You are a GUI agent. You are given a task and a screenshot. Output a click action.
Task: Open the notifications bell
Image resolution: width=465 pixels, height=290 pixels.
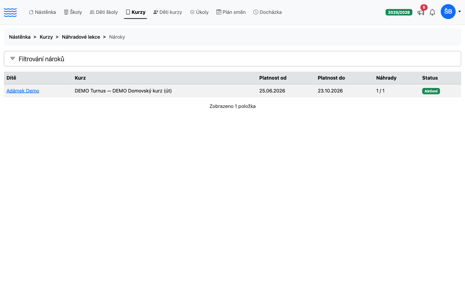click(x=432, y=12)
